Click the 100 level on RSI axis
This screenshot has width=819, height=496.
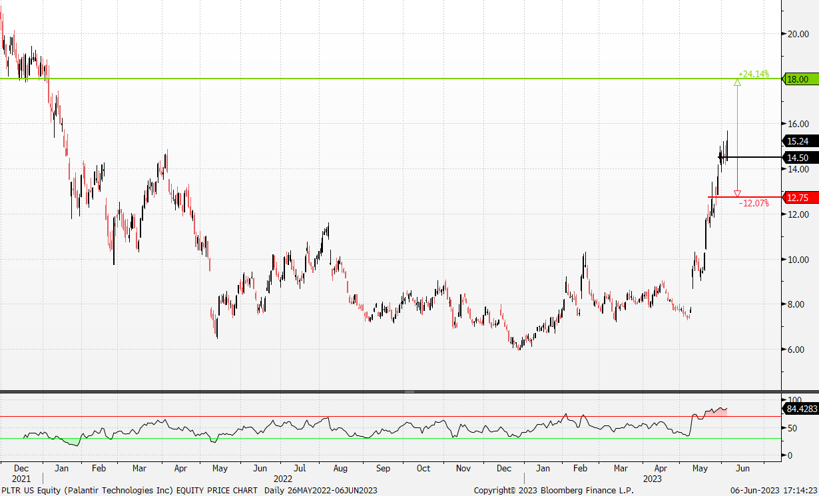click(x=794, y=400)
